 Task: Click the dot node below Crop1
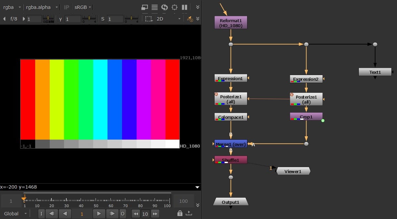pos(306,144)
